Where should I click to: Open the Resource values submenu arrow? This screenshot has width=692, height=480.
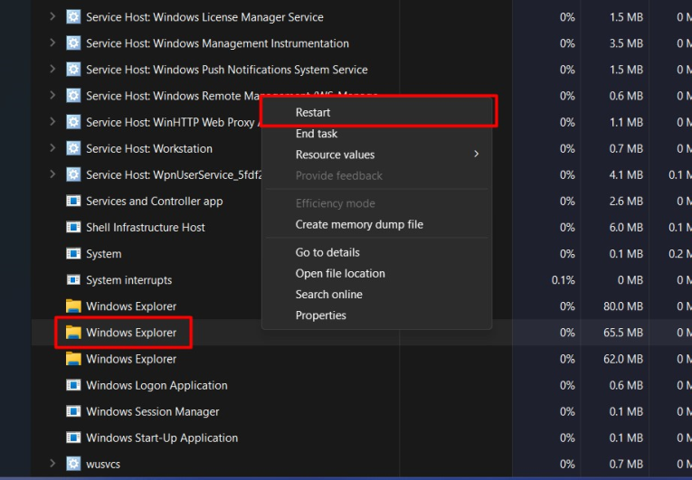point(476,155)
